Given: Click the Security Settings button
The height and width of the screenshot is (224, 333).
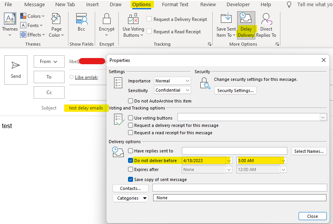Looking at the screenshot, I should pyautogui.click(x=235, y=91).
